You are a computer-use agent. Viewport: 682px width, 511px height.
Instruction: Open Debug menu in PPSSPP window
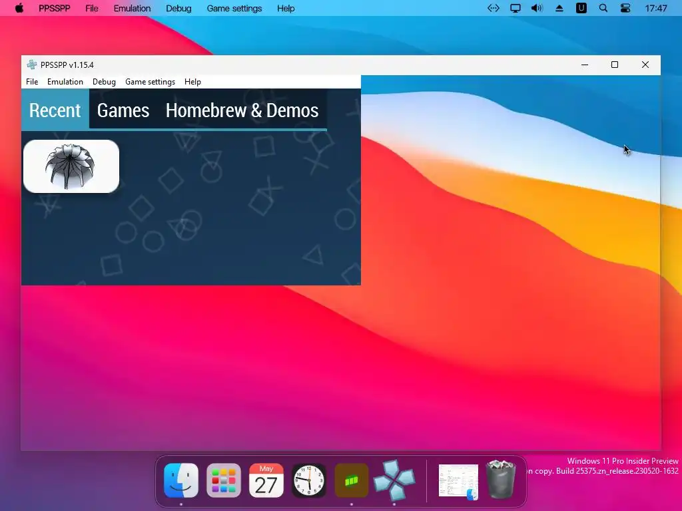[x=104, y=82]
